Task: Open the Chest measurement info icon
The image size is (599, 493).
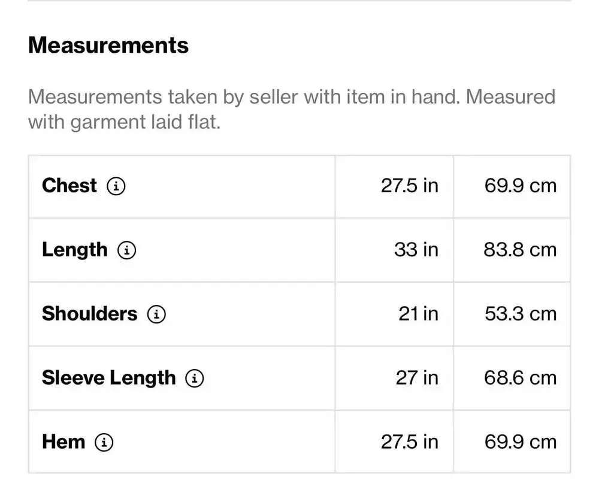Action: [116, 186]
